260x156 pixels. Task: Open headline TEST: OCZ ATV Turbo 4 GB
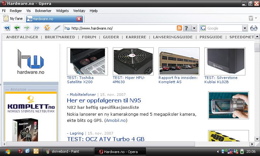tap(106, 139)
